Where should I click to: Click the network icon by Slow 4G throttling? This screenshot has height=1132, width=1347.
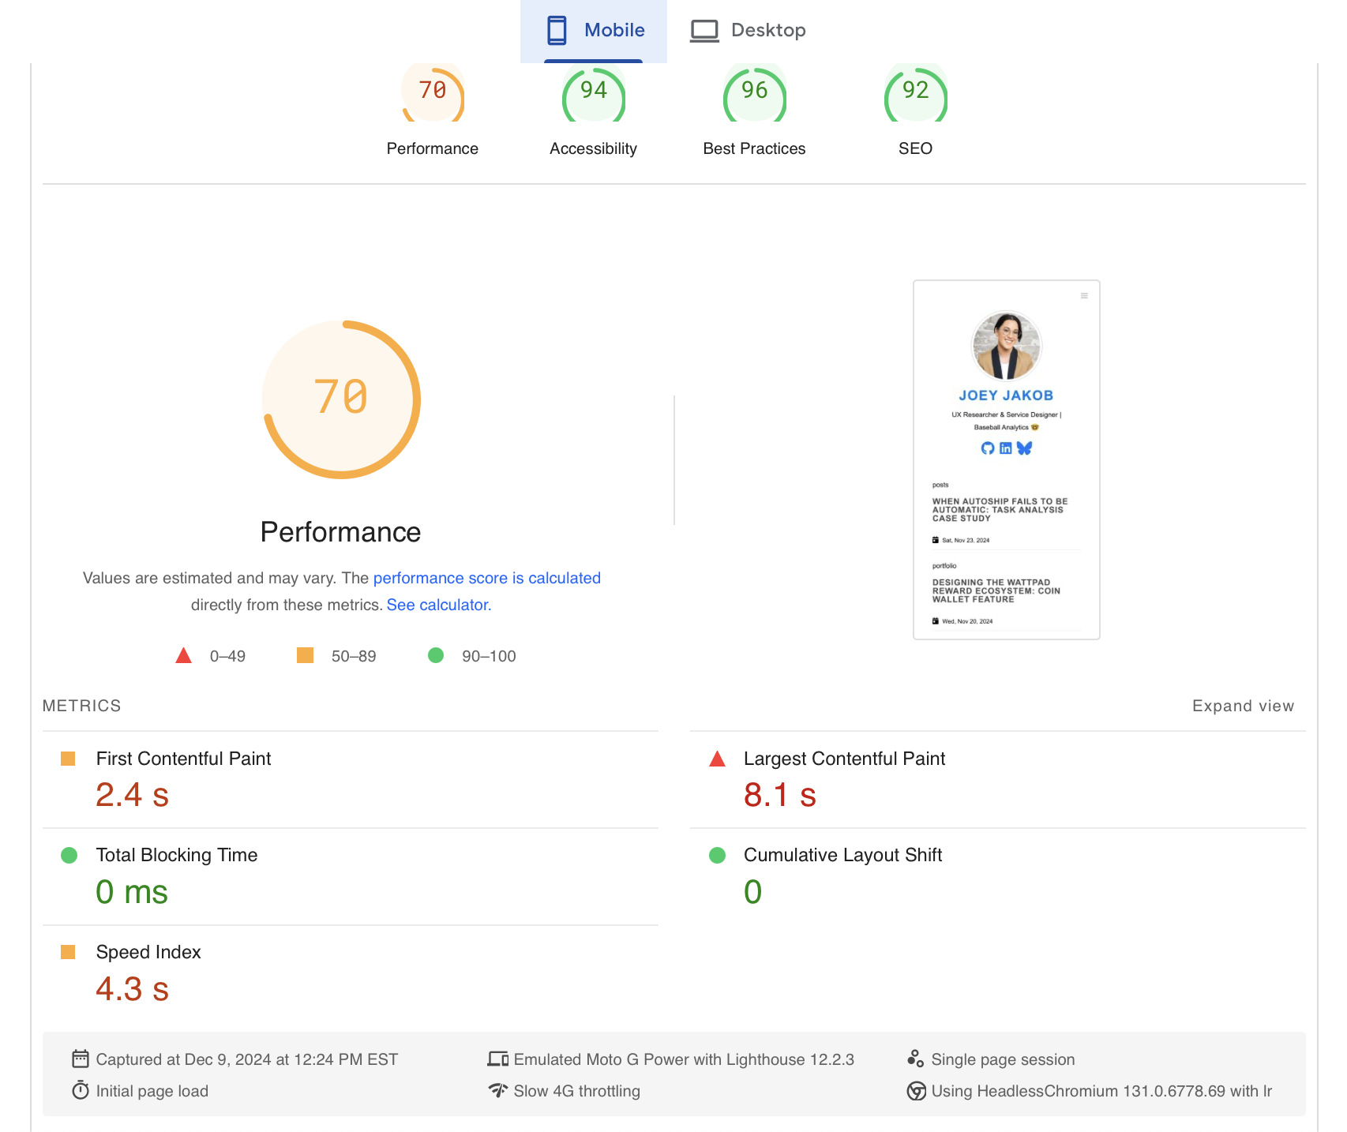pyautogui.click(x=497, y=1090)
